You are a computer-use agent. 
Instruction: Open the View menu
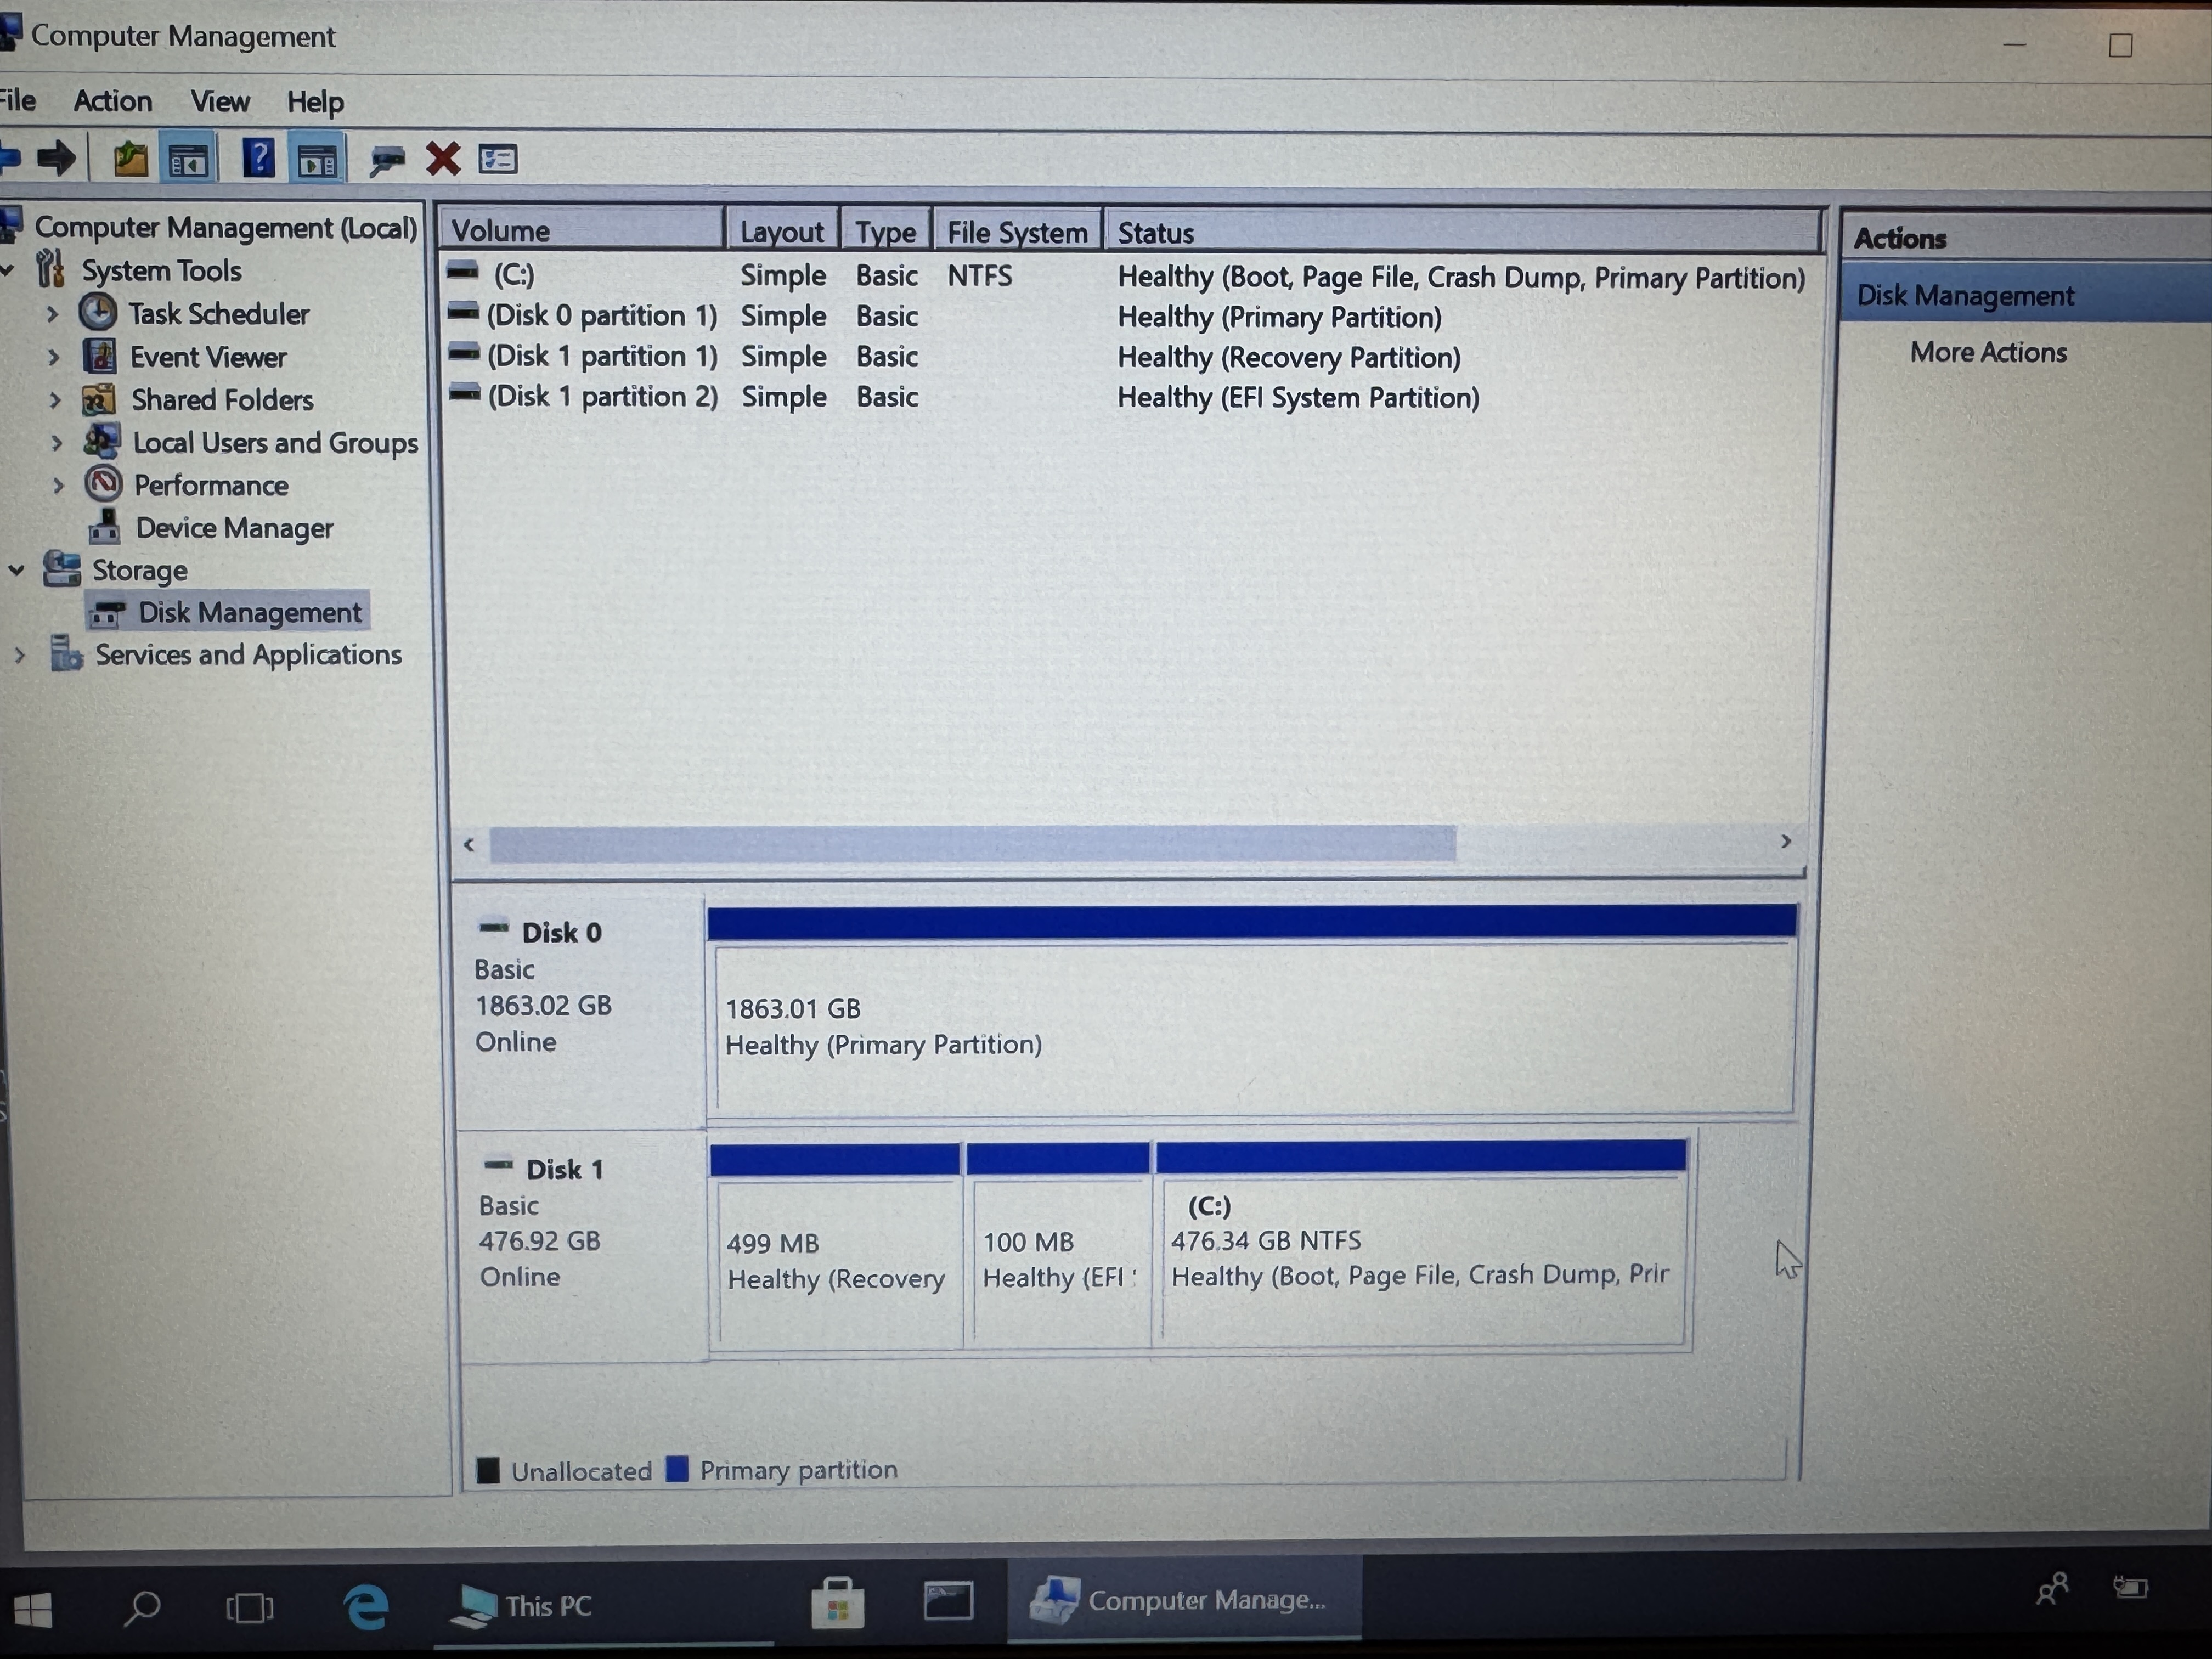coord(219,101)
